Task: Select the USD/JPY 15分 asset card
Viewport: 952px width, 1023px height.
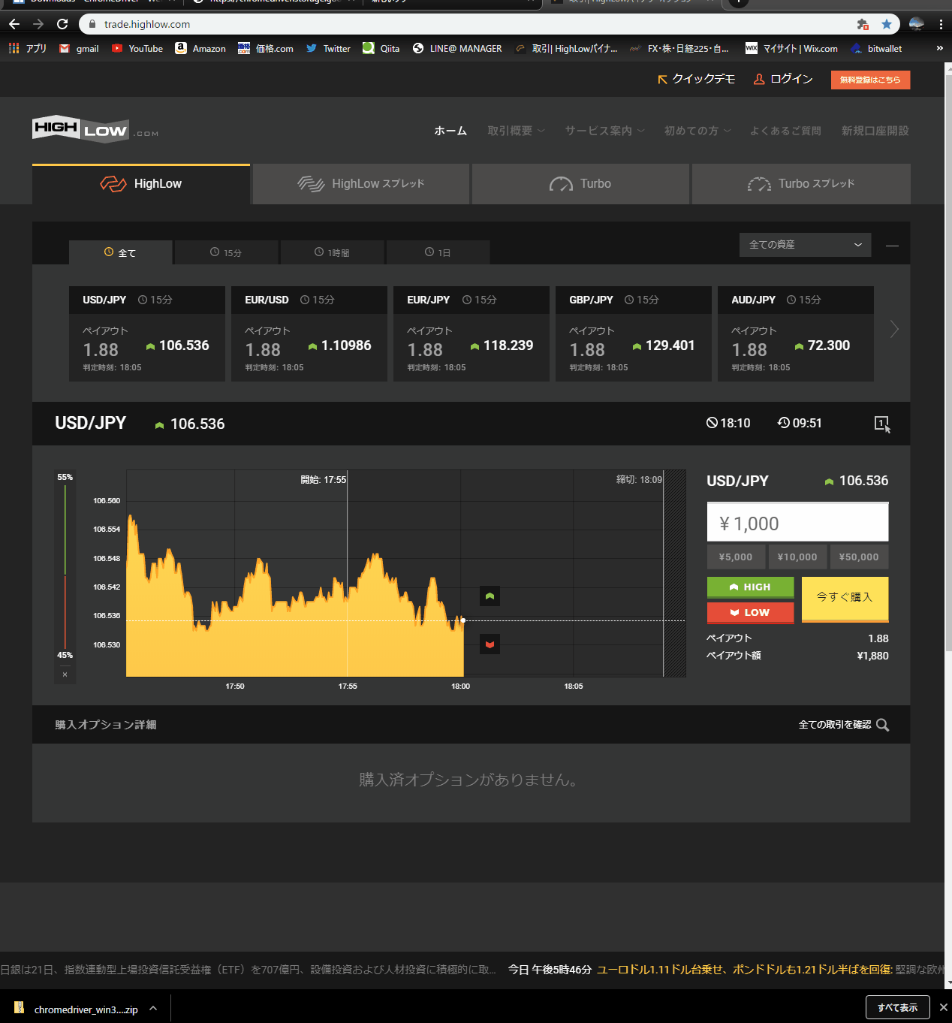Action: [x=147, y=333]
